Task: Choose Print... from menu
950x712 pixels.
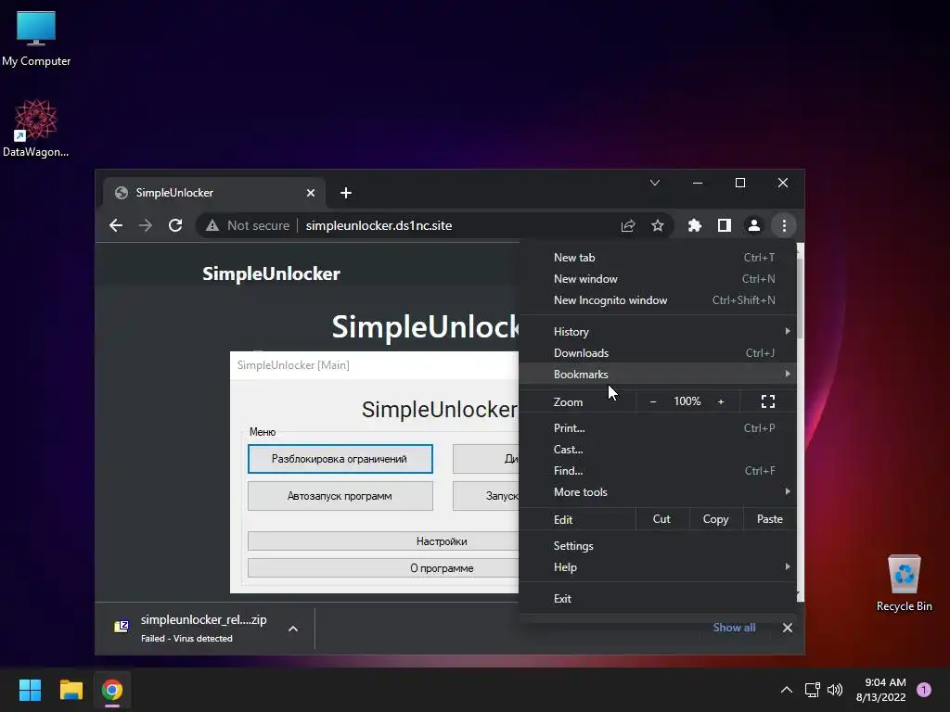Action: [x=658, y=428]
